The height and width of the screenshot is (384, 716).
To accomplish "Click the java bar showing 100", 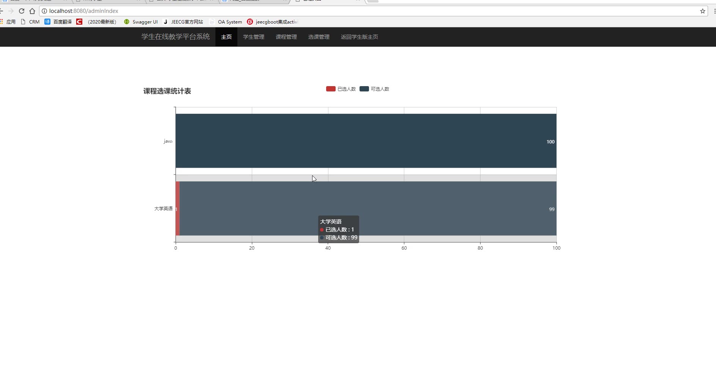I will tap(366, 141).
